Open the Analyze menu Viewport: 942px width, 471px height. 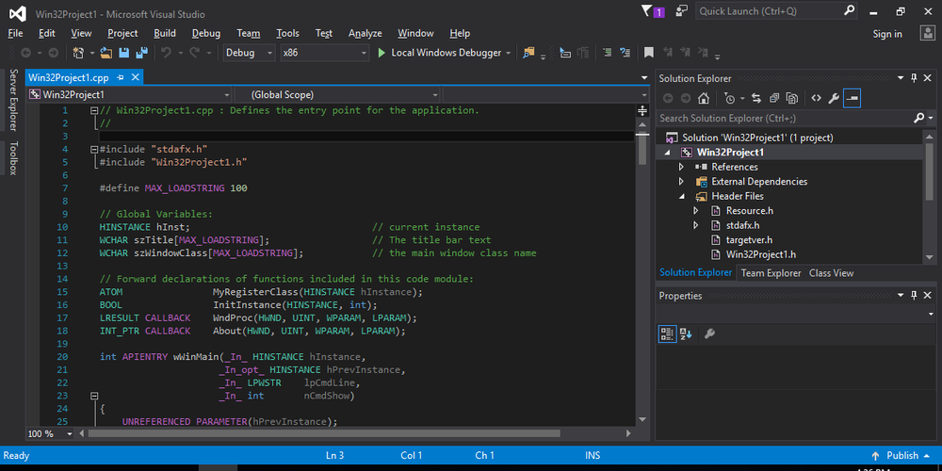coord(365,33)
